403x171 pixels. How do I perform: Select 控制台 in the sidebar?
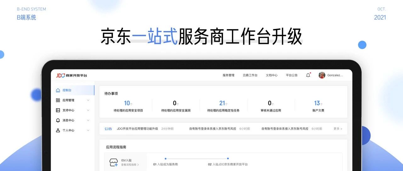(72, 90)
